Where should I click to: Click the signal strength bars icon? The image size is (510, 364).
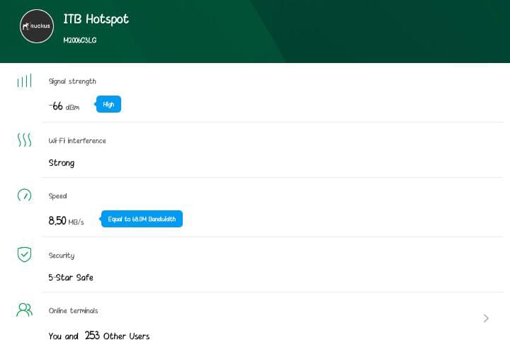pos(24,81)
